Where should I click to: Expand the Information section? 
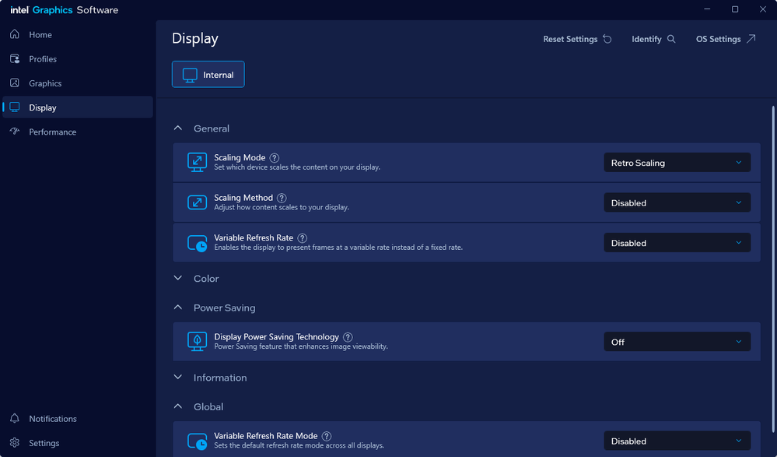pyautogui.click(x=178, y=377)
